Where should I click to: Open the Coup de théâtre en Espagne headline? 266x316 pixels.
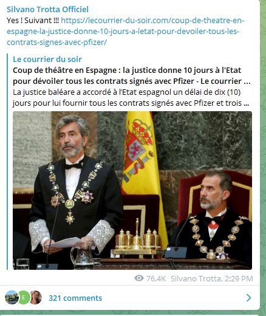[132, 76]
